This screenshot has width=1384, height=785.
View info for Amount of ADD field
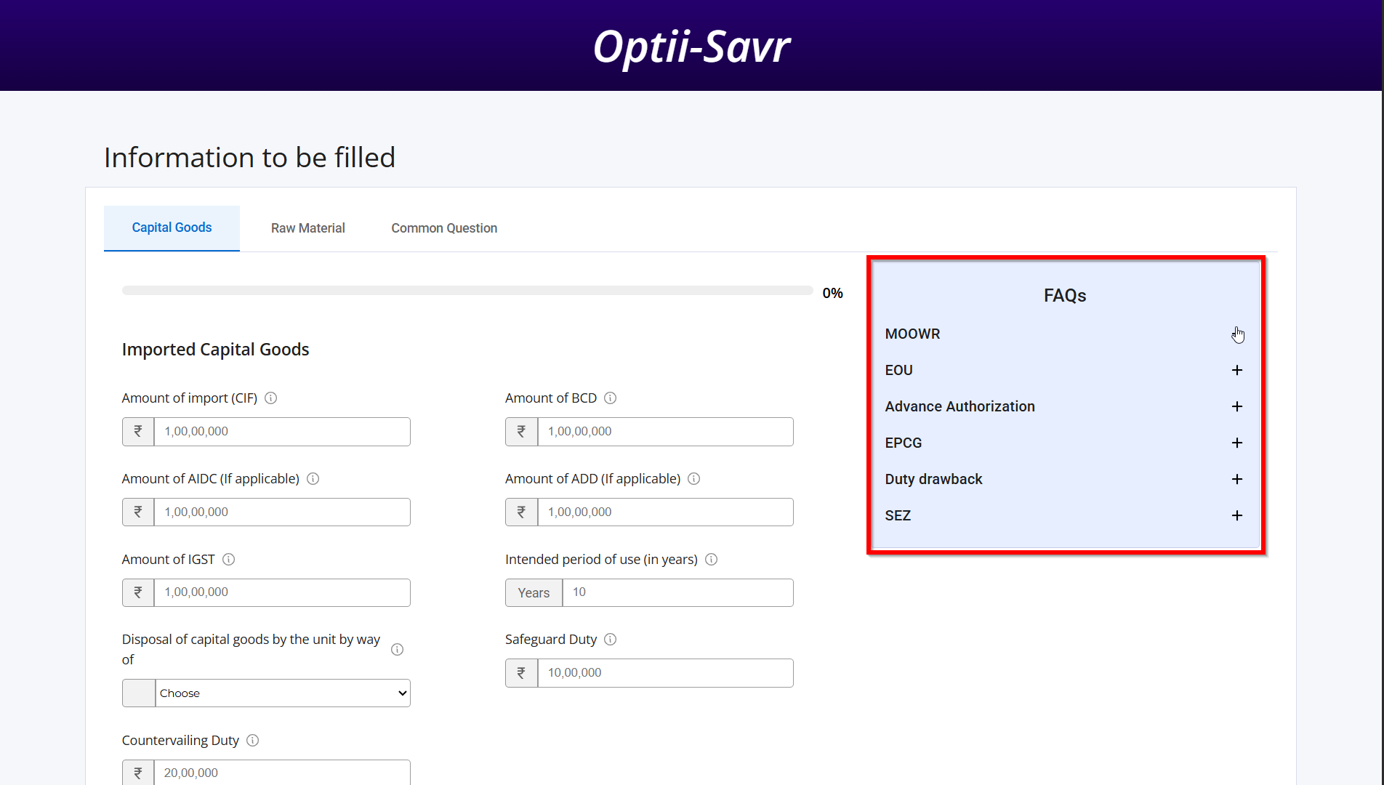(694, 479)
